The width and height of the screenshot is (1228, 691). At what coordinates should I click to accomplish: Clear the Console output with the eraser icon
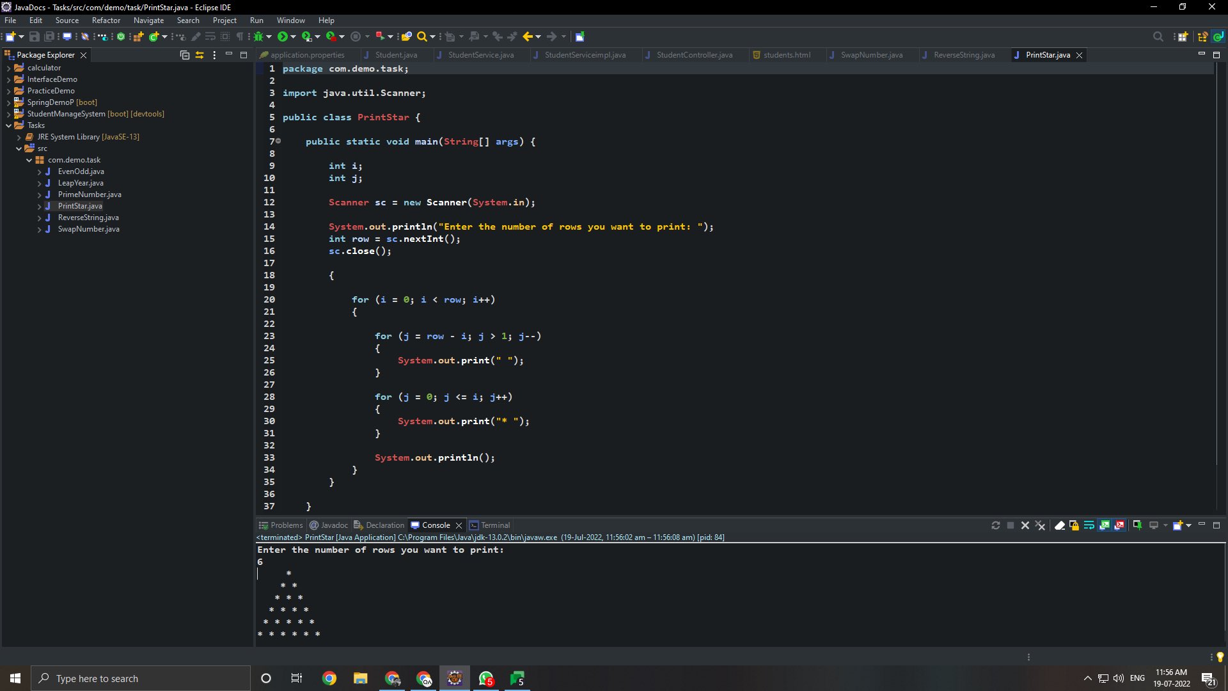(1060, 525)
